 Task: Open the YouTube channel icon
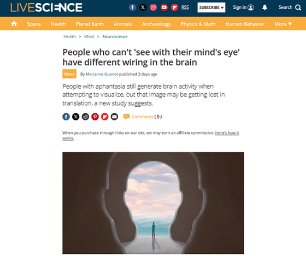click(164, 8)
